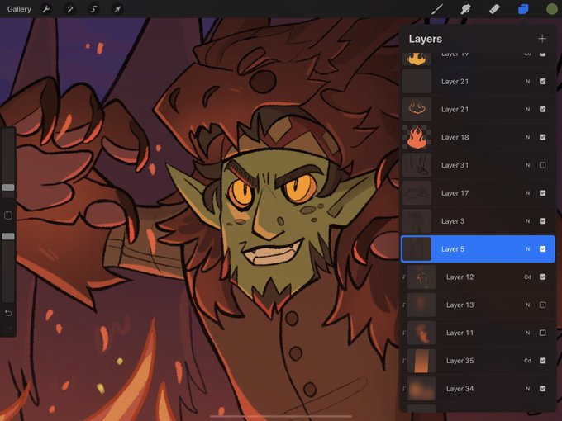Select the Eraser tool
Image resolution: width=562 pixels, height=421 pixels.
click(x=494, y=9)
